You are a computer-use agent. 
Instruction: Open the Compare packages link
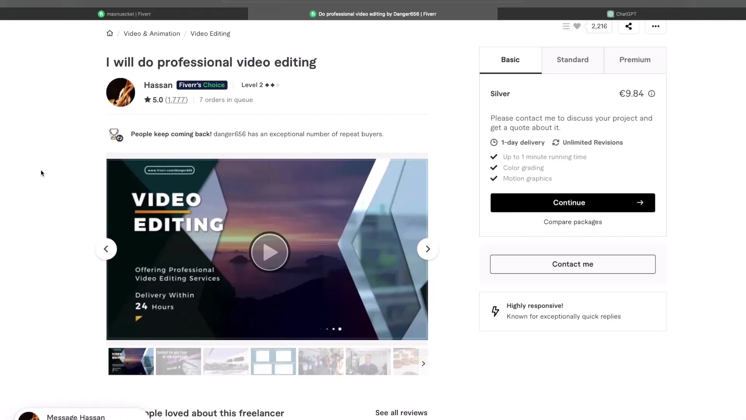(572, 222)
